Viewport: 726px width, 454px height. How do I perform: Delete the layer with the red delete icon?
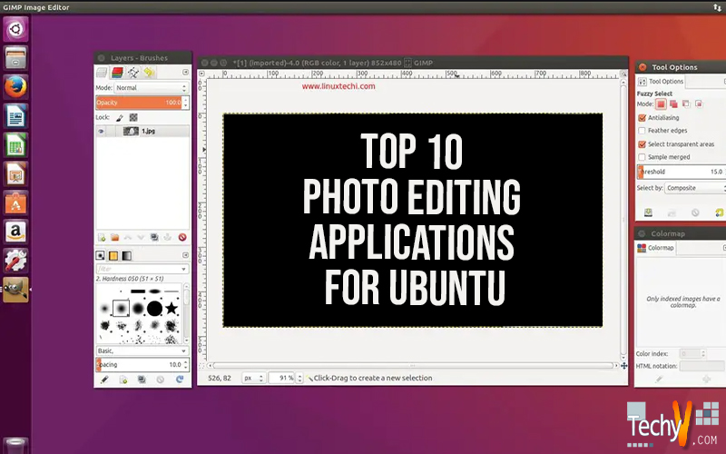click(182, 237)
